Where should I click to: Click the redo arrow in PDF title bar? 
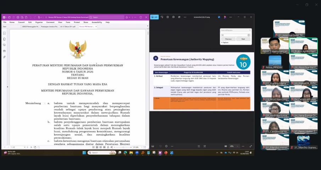click(x=35, y=17)
